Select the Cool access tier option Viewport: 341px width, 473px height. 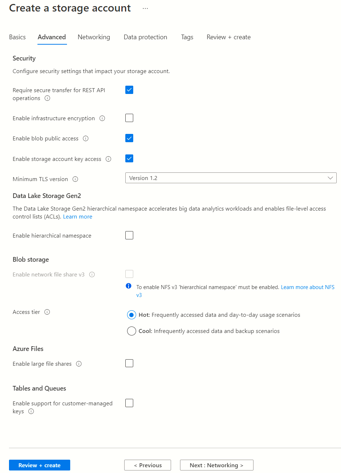[x=131, y=331]
